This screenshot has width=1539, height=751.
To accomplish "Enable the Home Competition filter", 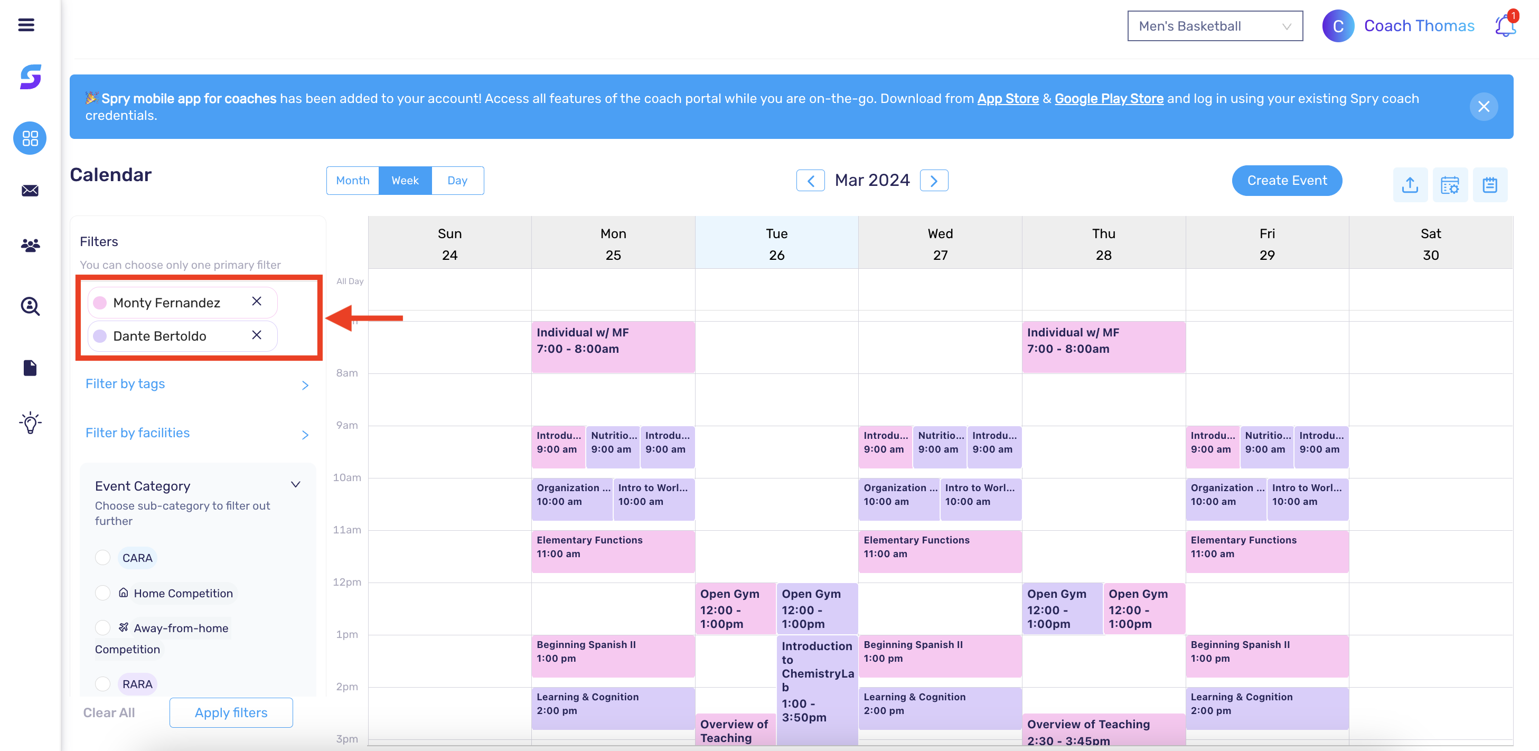I will click(103, 593).
